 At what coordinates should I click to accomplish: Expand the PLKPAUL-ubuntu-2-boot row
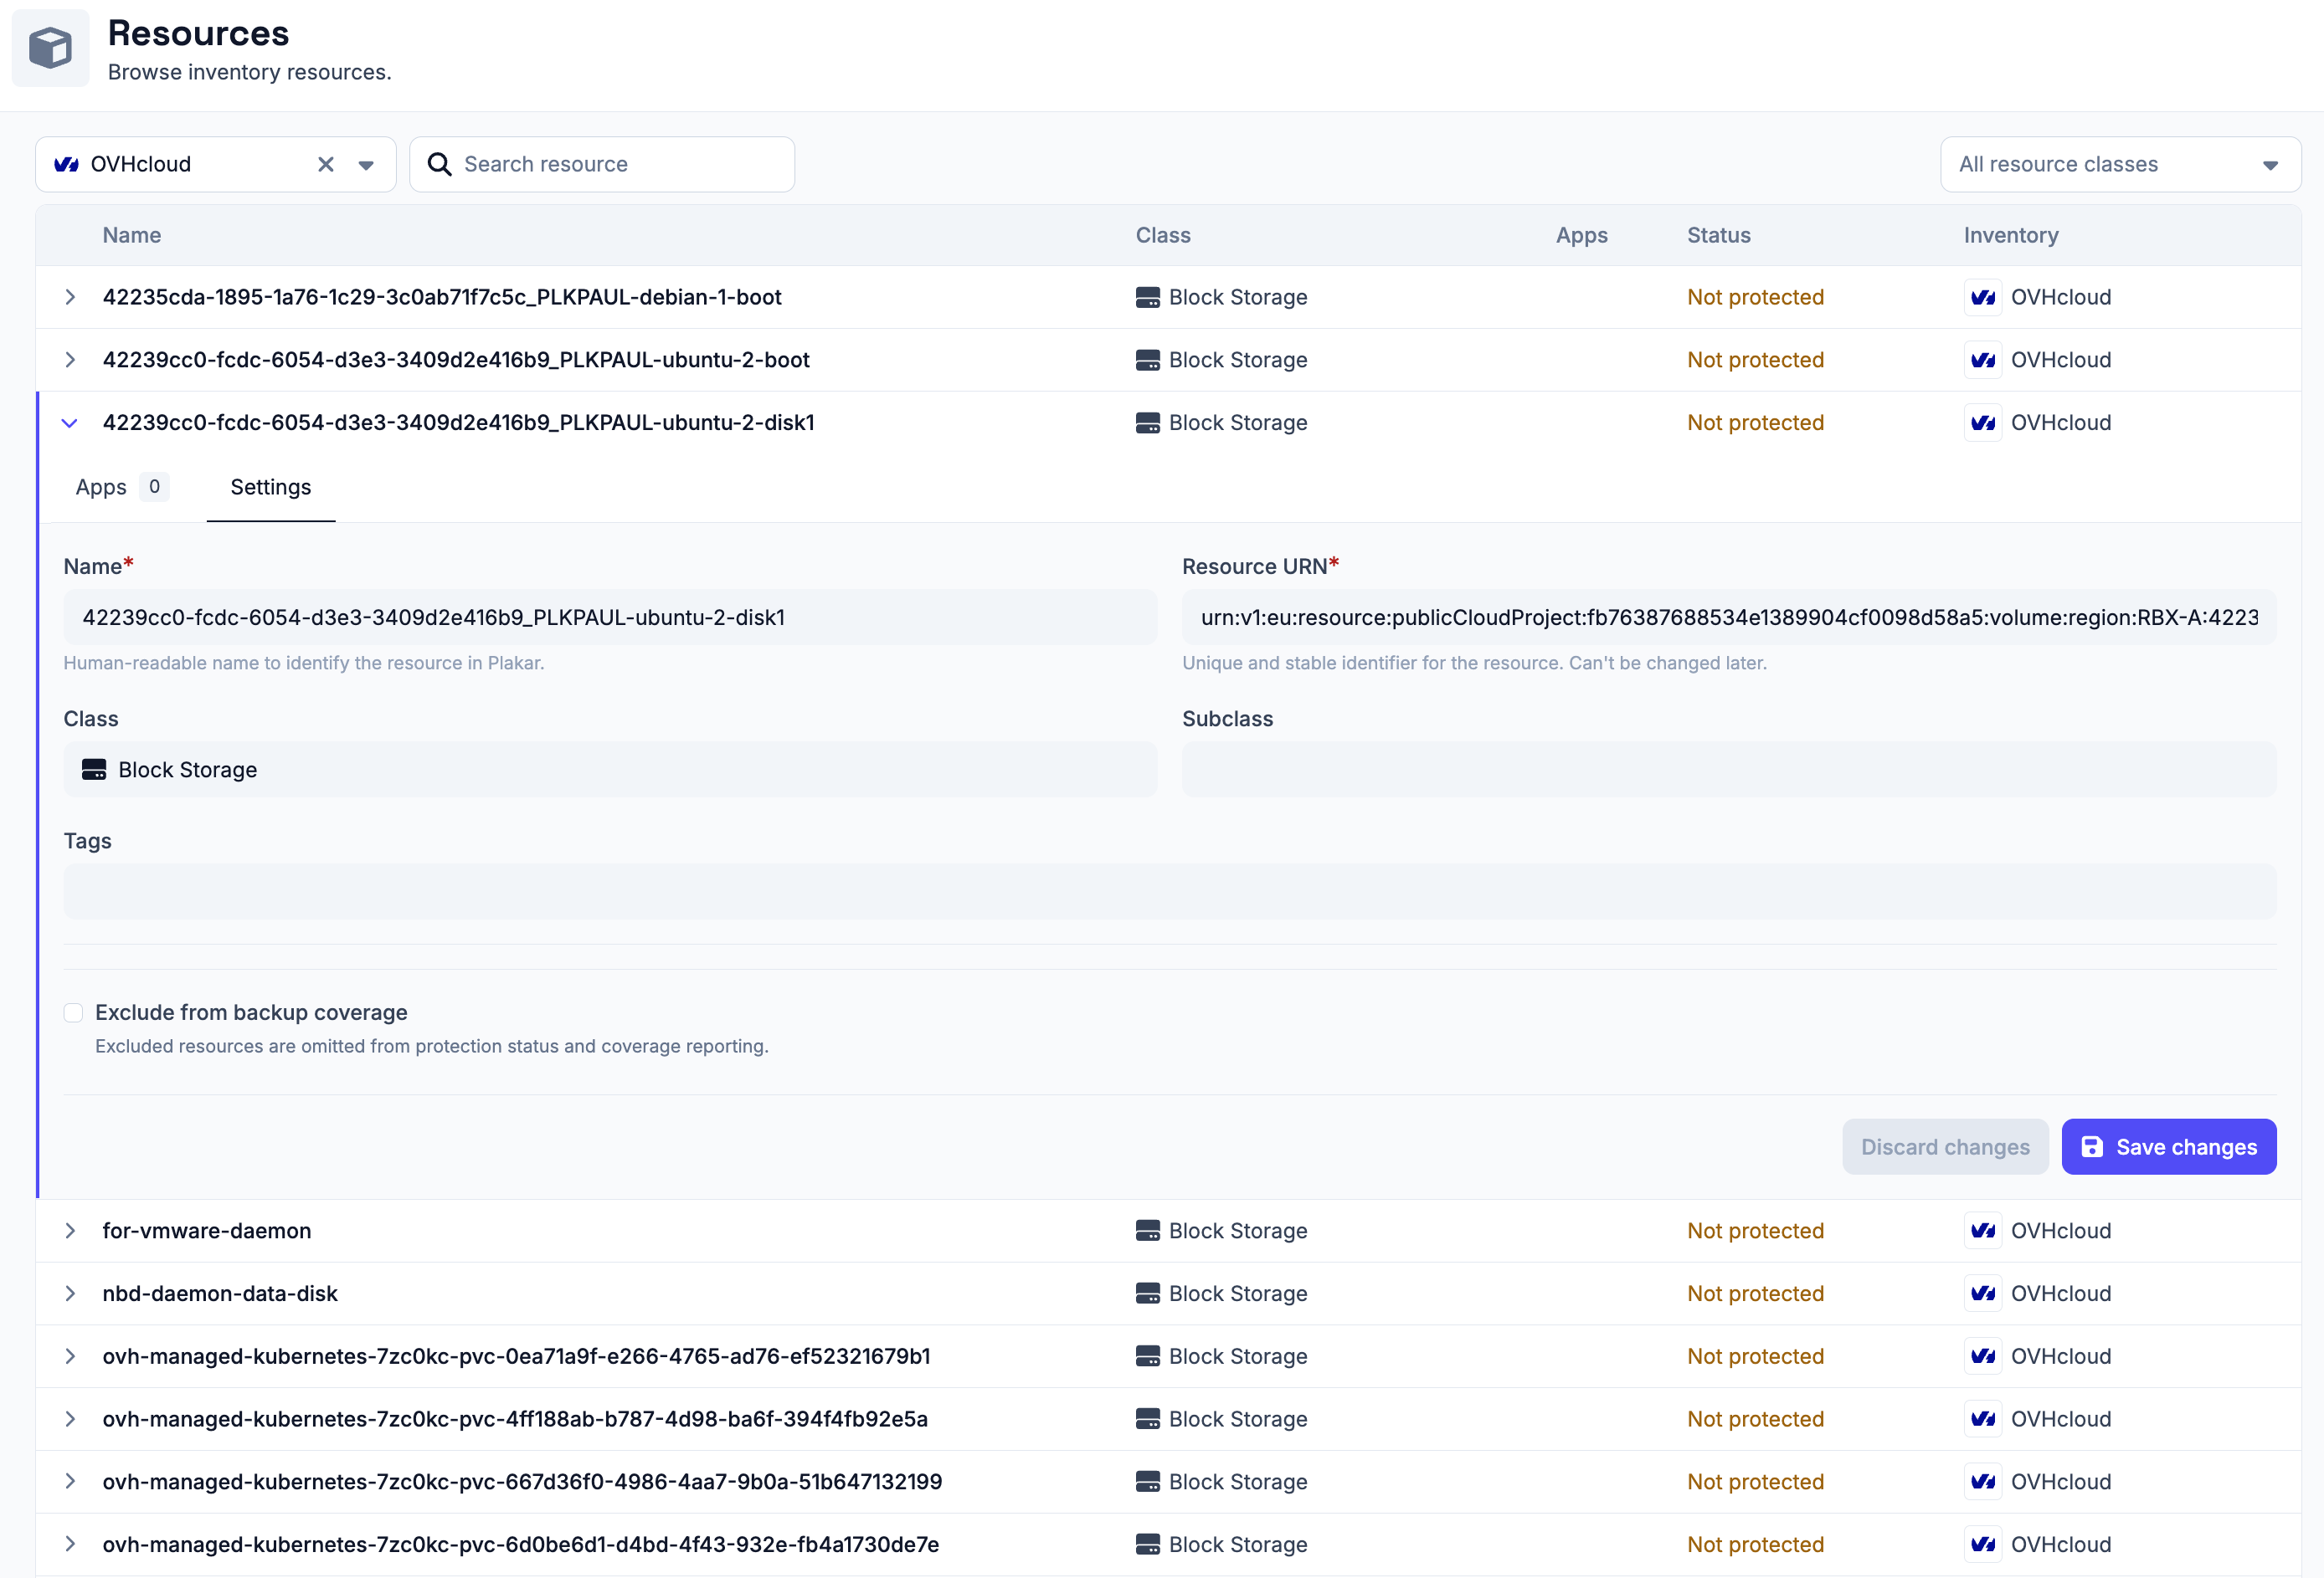(70, 360)
